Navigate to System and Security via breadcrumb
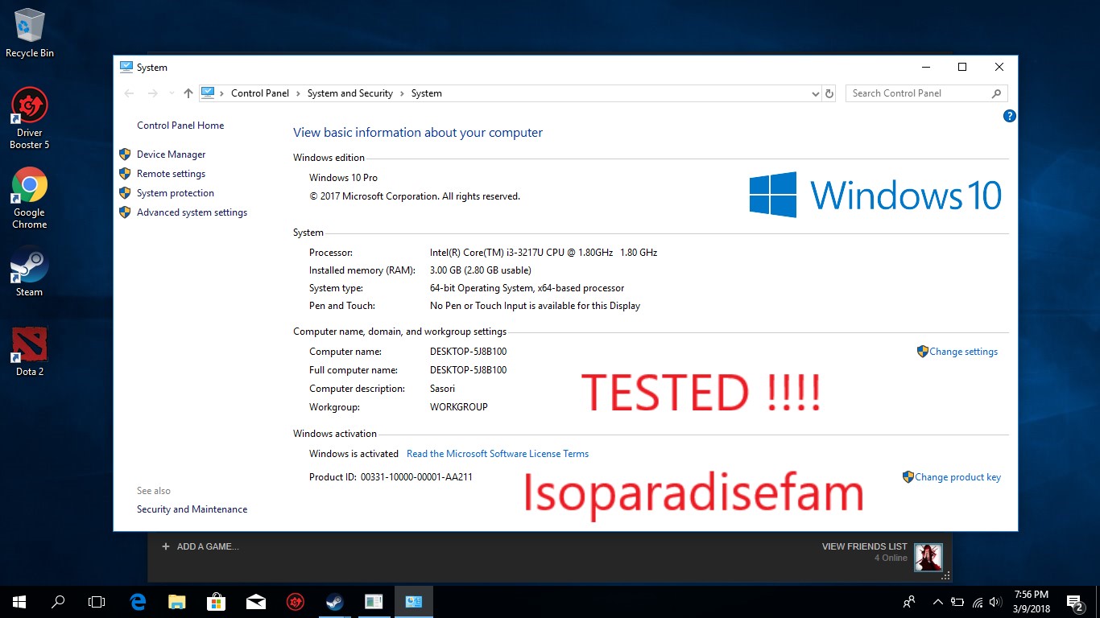The height and width of the screenshot is (618, 1100). (349, 93)
